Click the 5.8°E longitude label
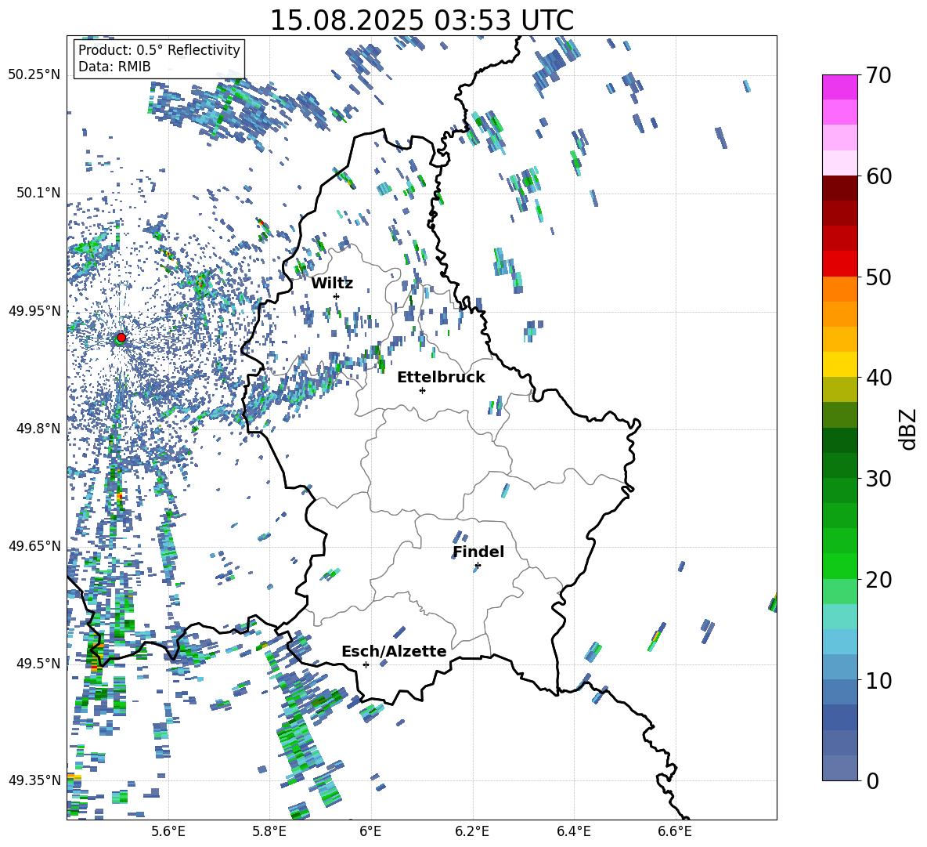This screenshot has width=927, height=847. click(269, 831)
